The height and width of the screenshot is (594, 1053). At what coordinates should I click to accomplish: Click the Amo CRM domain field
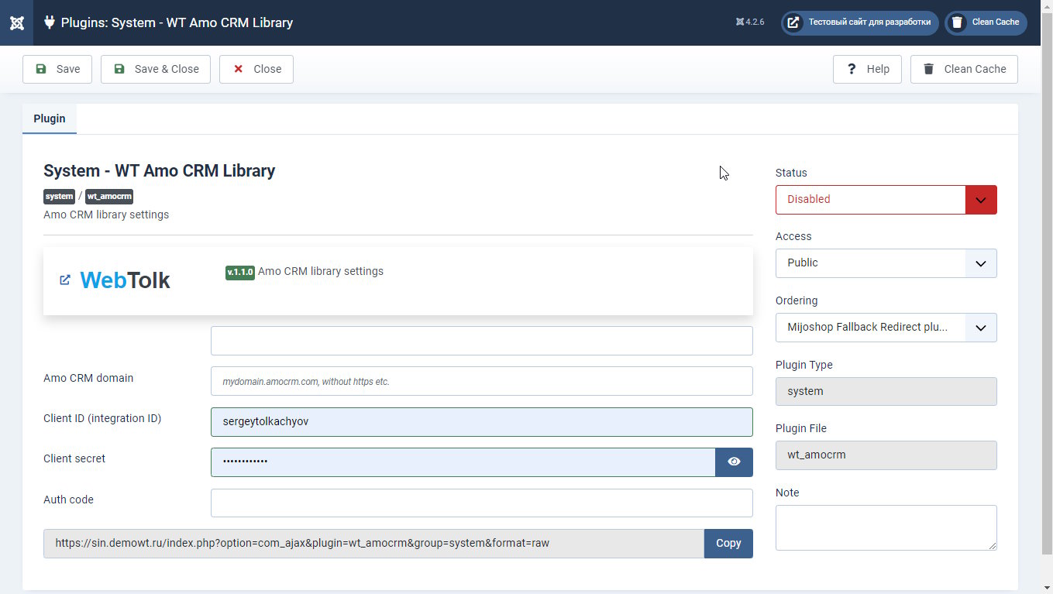481,381
